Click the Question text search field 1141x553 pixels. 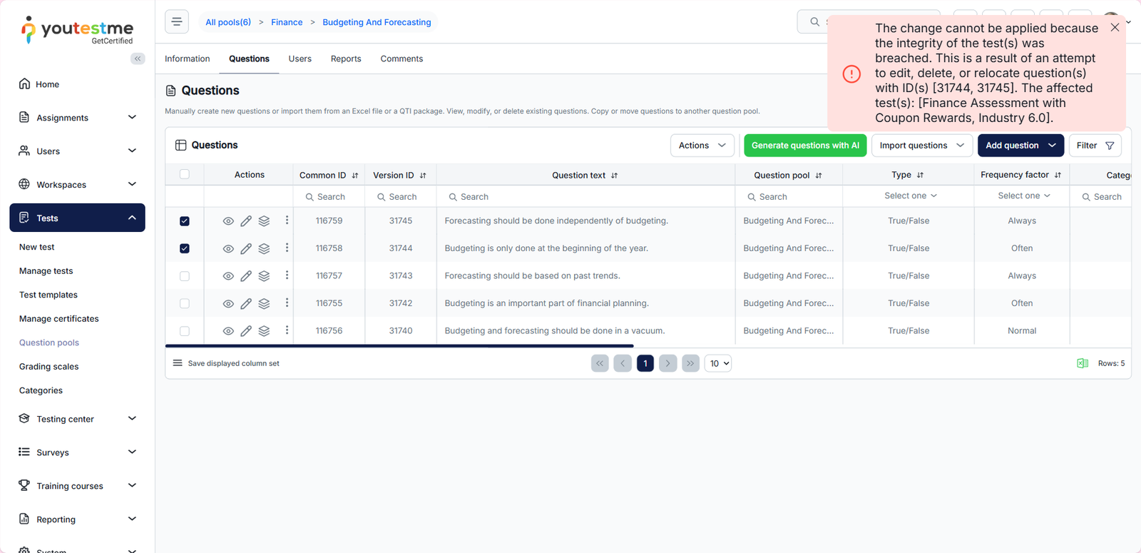coord(585,197)
